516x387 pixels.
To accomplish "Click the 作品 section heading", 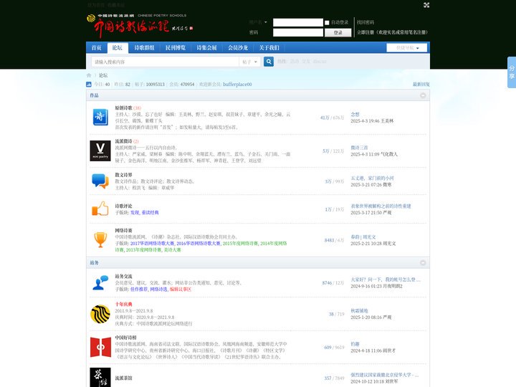I will 94,95.
